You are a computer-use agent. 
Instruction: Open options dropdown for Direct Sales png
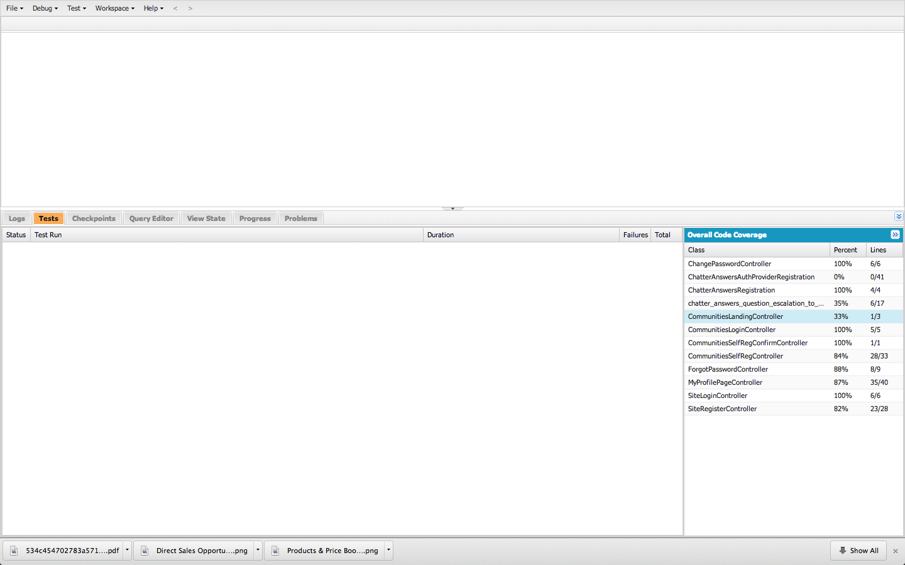(258, 551)
